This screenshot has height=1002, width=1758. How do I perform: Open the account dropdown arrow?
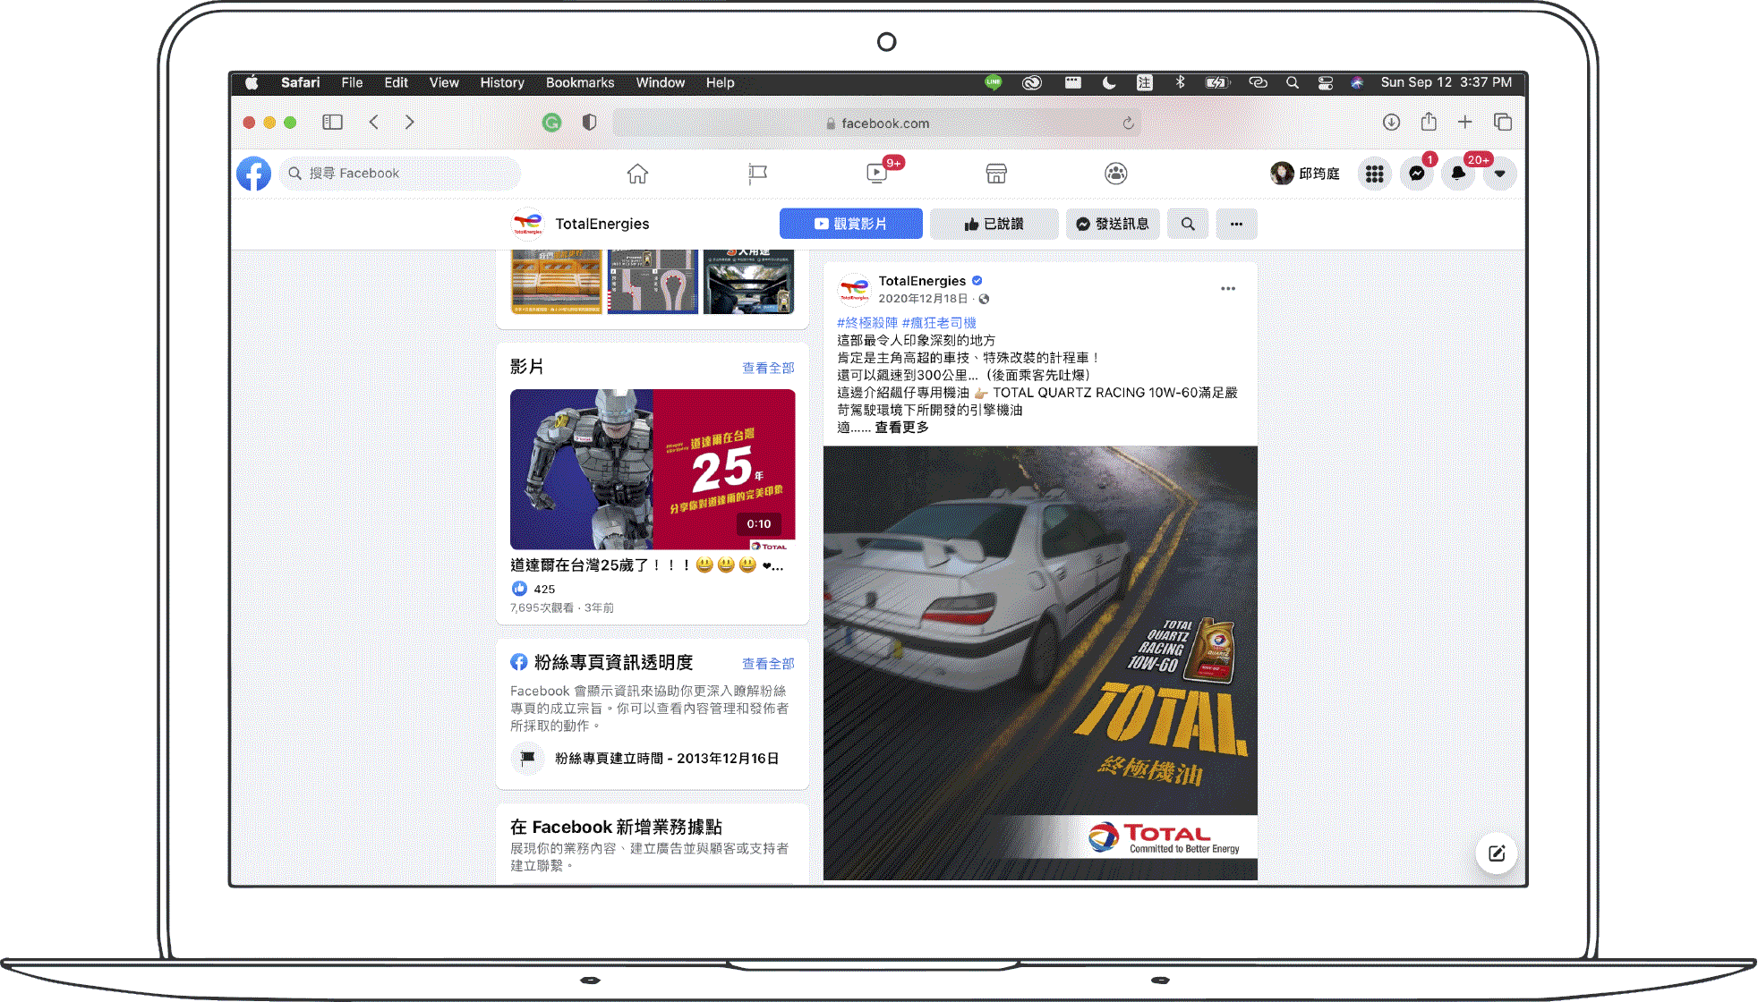[x=1499, y=173]
